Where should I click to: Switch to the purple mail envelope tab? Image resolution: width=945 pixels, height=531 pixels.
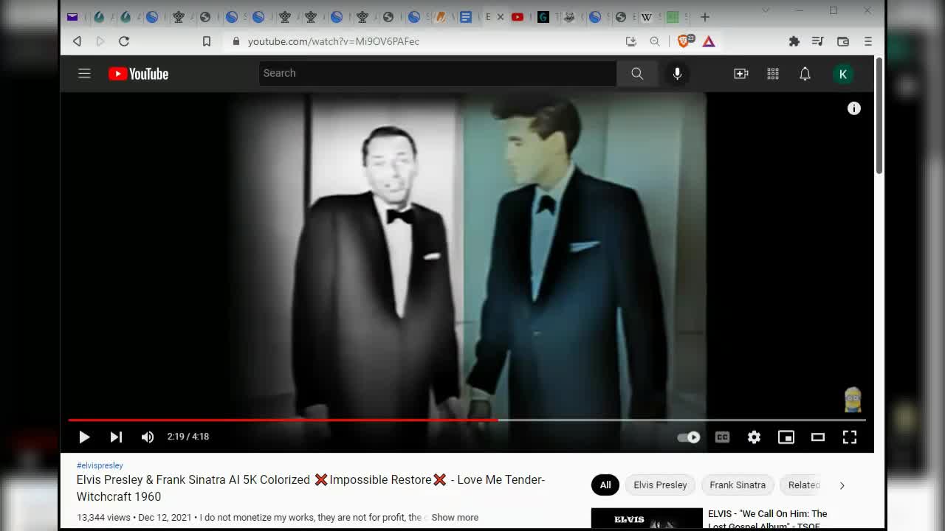click(x=72, y=17)
